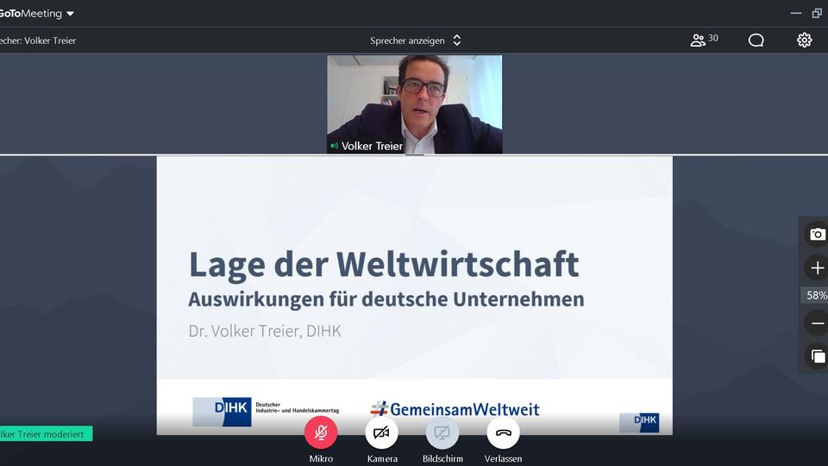This screenshot has height=466, width=828.
Task: Click the Sprecher: Volker Treier label
Action: click(38, 41)
